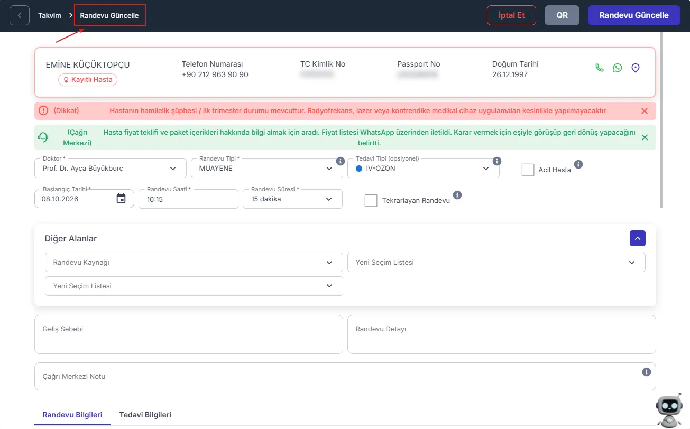690x429 pixels.
Task: Dismiss the red Dikkat warning banner
Action: coord(644,111)
